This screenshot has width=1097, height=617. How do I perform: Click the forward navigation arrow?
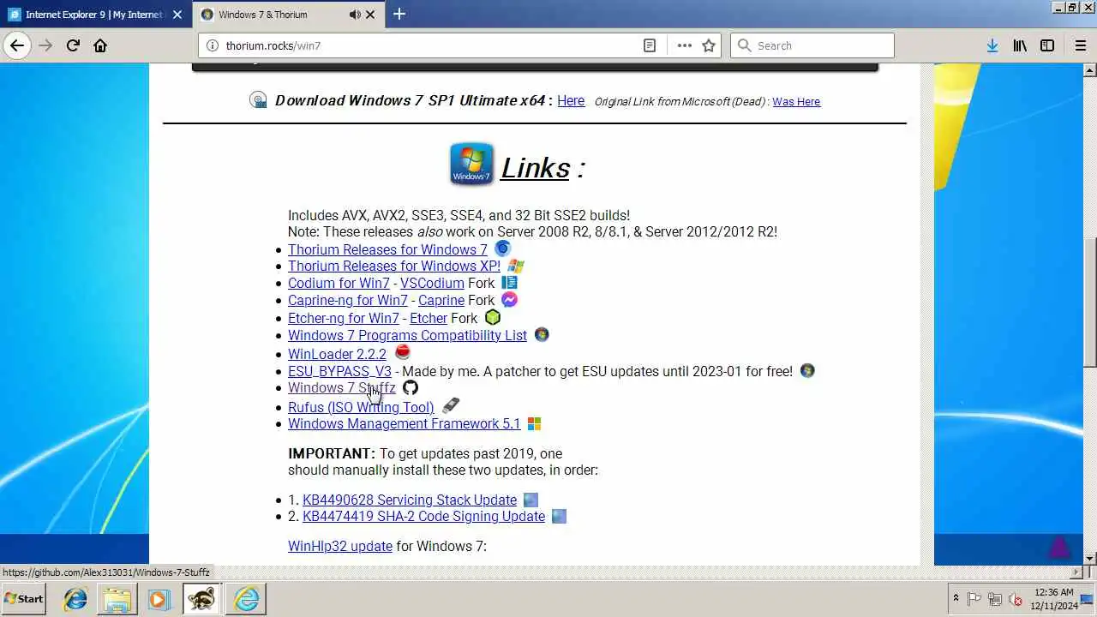point(45,45)
